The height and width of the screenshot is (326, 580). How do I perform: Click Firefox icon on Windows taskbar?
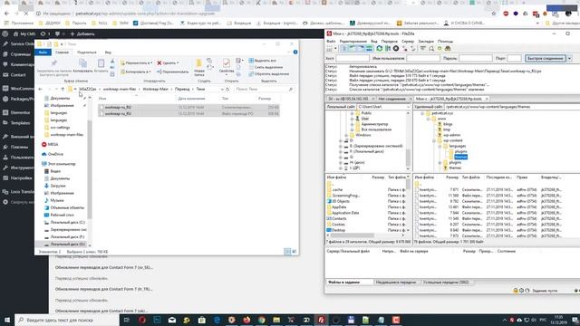pos(246,320)
